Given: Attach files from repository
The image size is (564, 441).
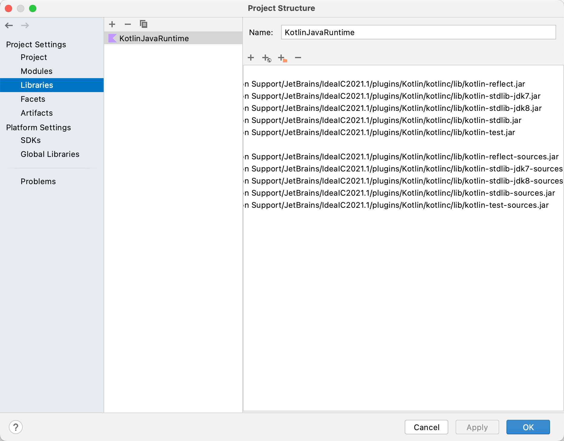Looking at the screenshot, I should click(266, 58).
